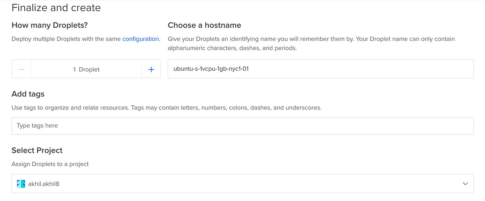Viewport: 485px width, 201px height.
Task: Increase the Droplet count with plus button
Action: point(151,69)
